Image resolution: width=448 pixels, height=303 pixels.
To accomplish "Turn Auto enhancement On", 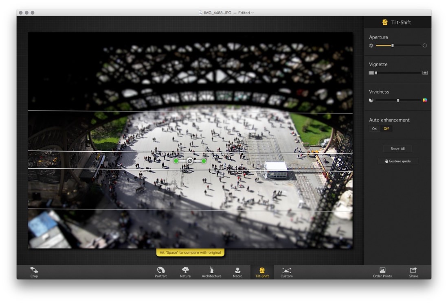I will [x=374, y=129].
